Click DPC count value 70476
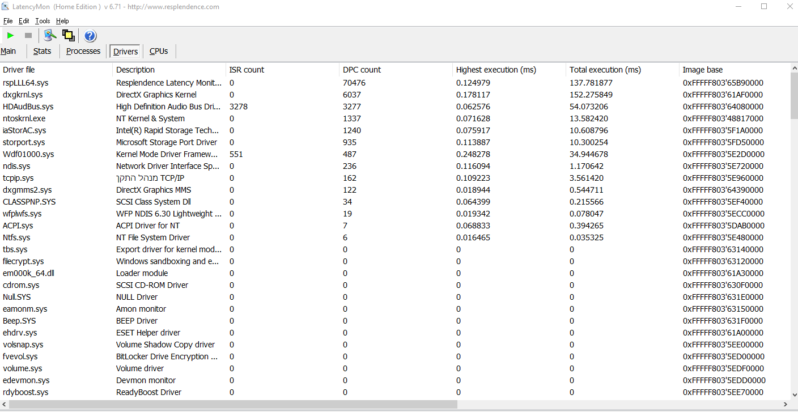Viewport: 798px width, 412px height. coord(354,83)
